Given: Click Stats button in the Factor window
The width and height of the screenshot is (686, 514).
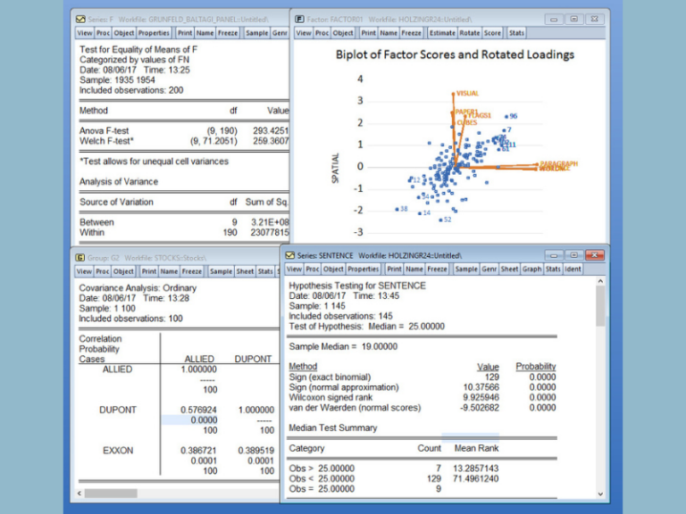Looking at the screenshot, I should [x=517, y=33].
